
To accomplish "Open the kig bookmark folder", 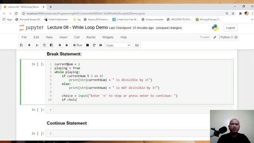I will [77, 19].
